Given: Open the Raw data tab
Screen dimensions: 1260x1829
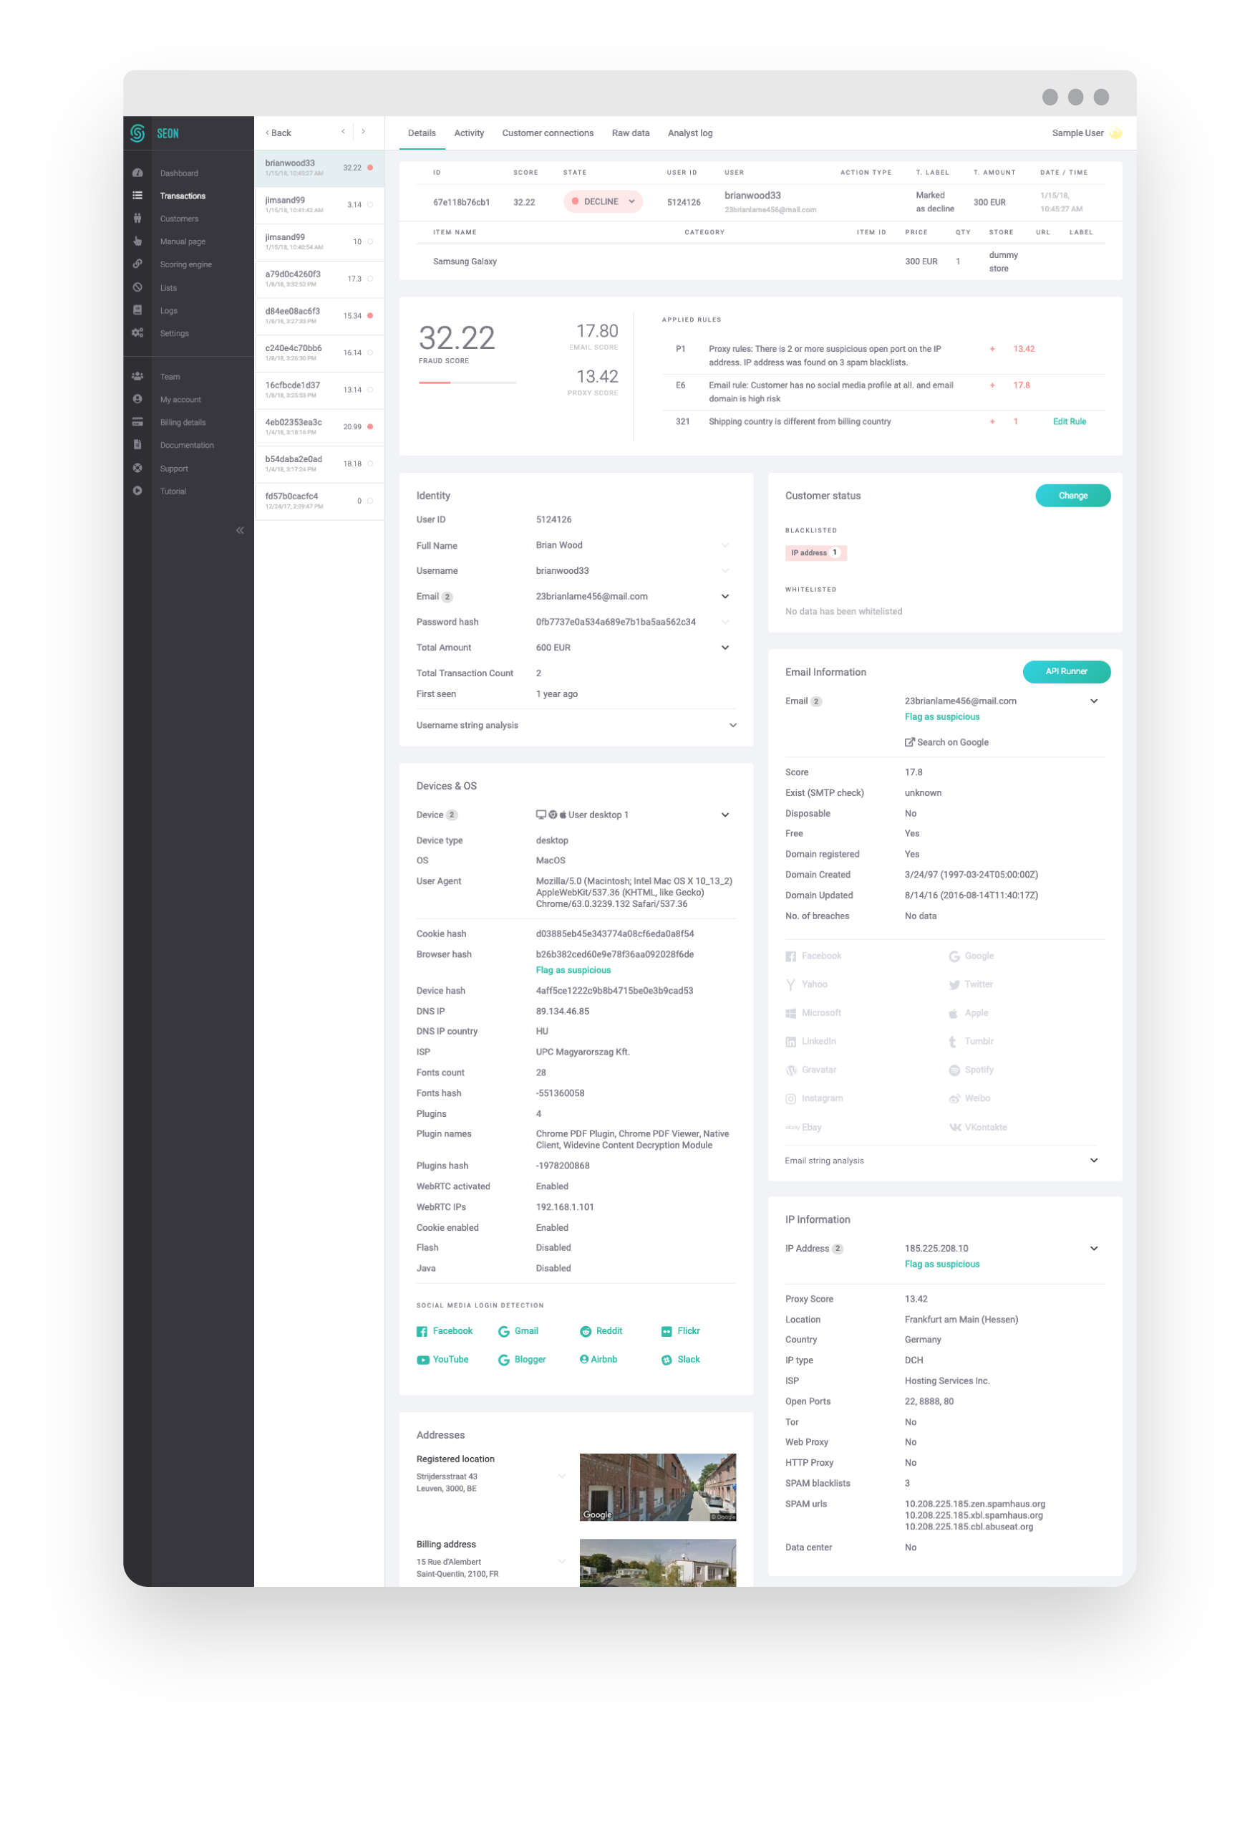Looking at the screenshot, I should (630, 133).
